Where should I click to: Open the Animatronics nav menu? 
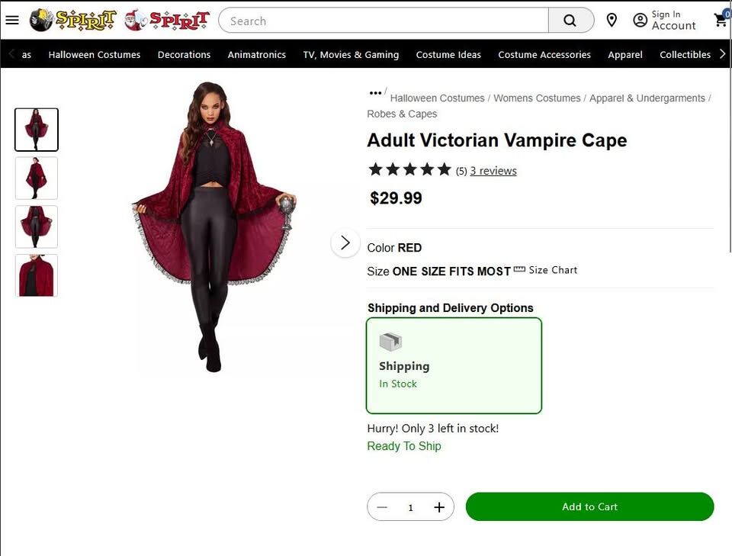pos(257,55)
